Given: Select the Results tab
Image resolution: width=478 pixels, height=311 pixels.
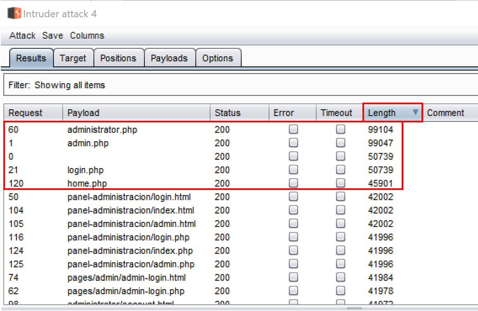Looking at the screenshot, I should 31,58.
